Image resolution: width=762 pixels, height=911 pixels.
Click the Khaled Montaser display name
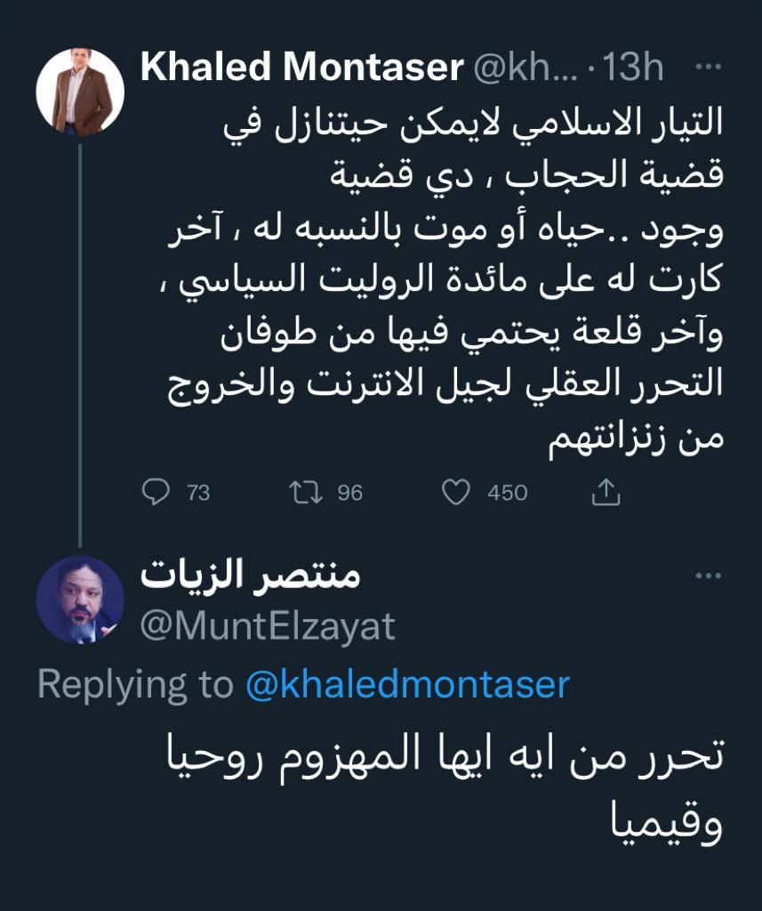[x=301, y=69]
